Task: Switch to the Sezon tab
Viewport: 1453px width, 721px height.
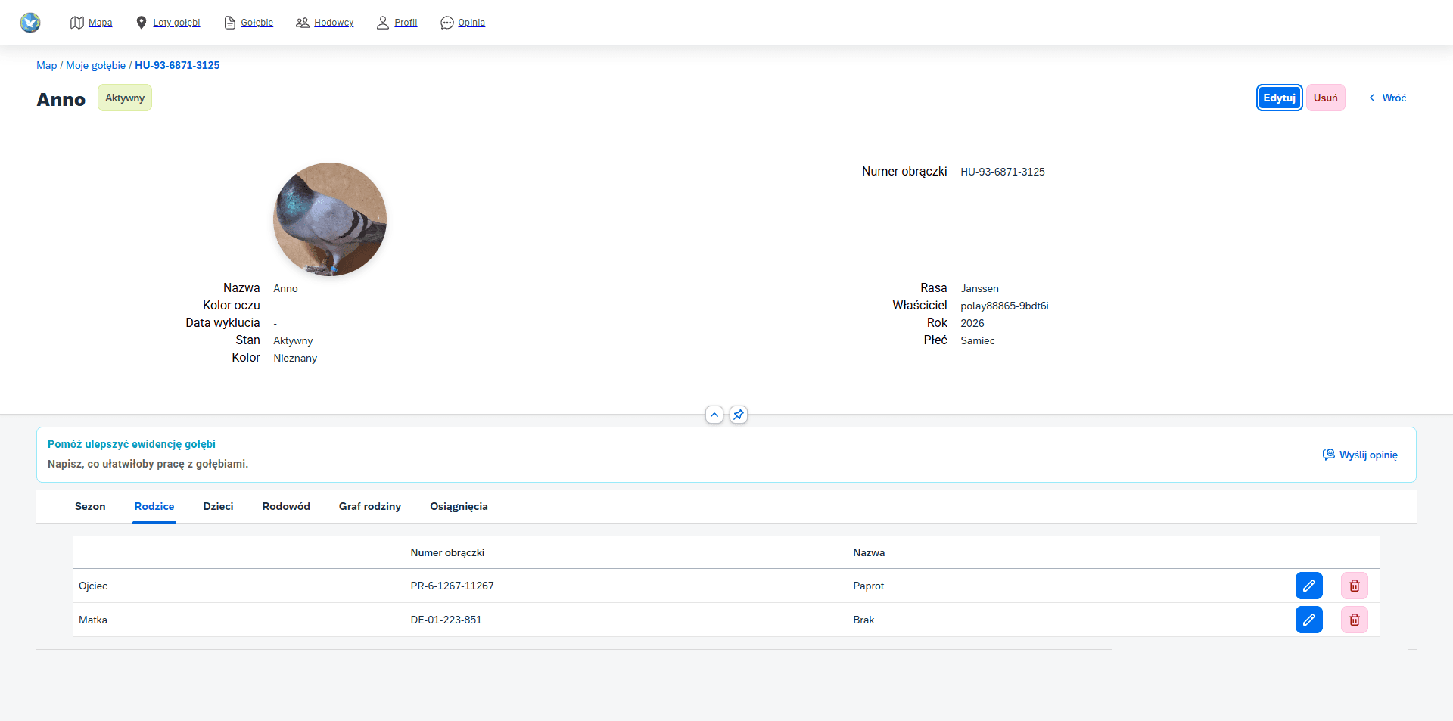Action: pos(90,506)
